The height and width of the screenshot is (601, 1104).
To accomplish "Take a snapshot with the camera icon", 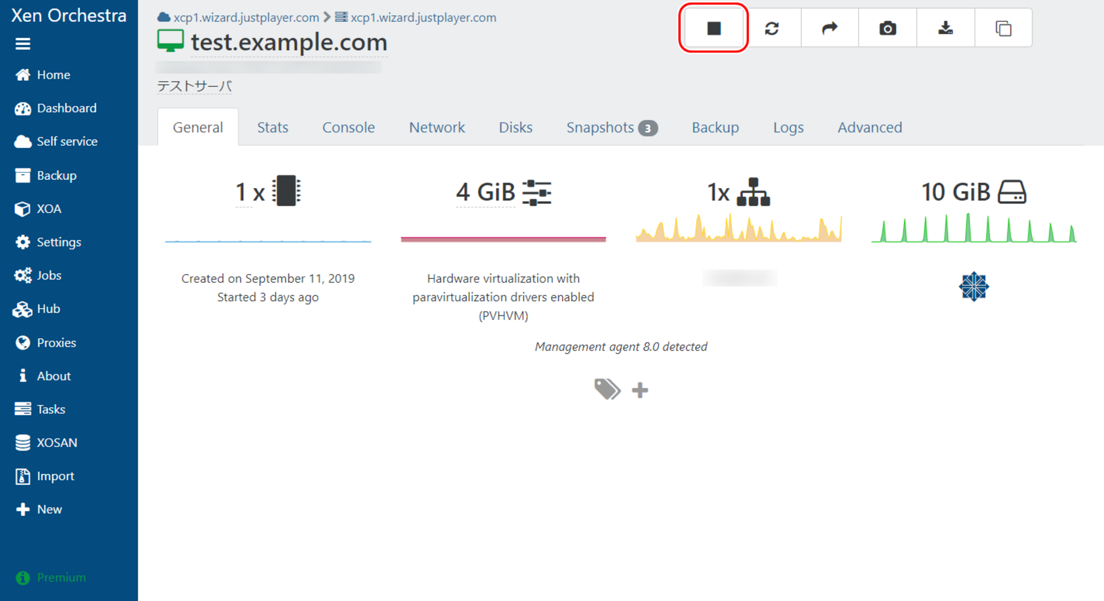I will pyautogui.click(x=888, y=28).
